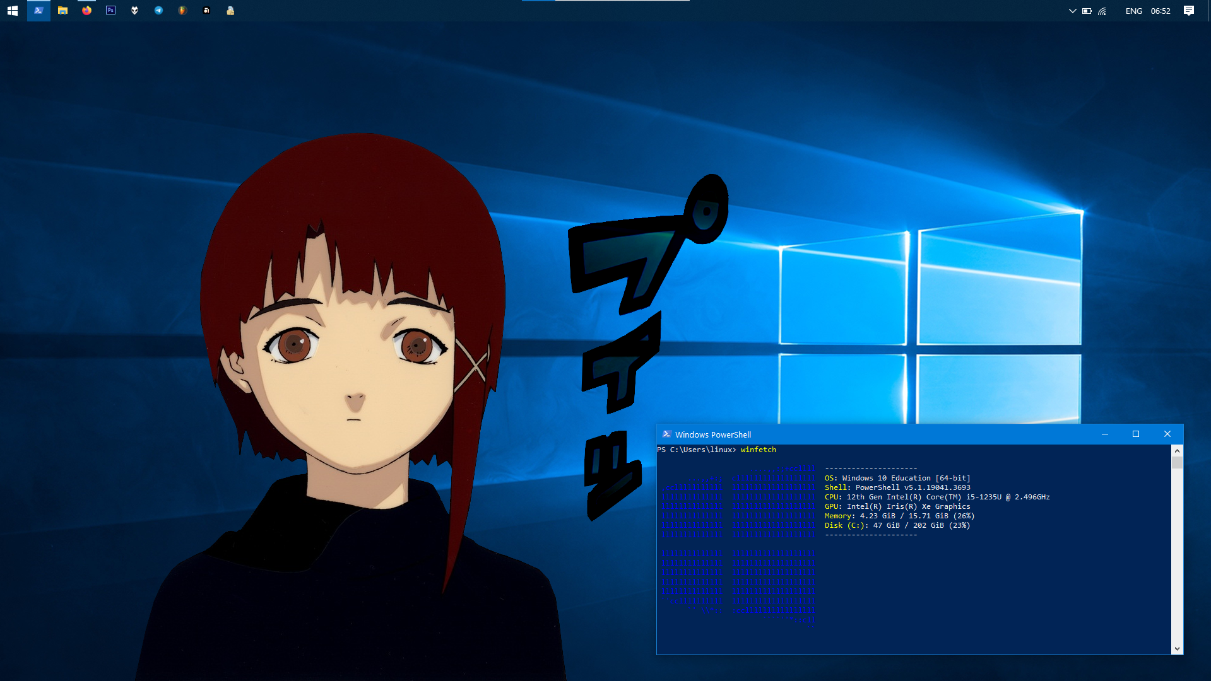Image resolution: width=1211 pixels, height=681 pixels.
Task: Click the GPU Iris Xe Graphics line
Action: [x=897, y=506]
